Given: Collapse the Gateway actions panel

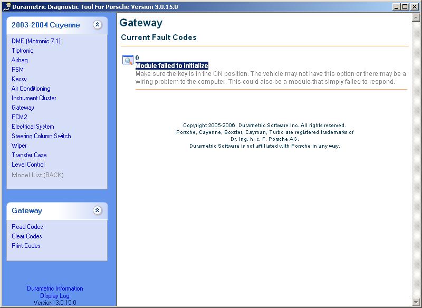Looking at the screenshot, I should 97,210.
